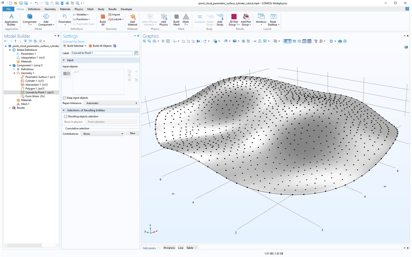Screen dimensions: 412x257
Task: Click the Build Selected button
Action: coord(74,46)
